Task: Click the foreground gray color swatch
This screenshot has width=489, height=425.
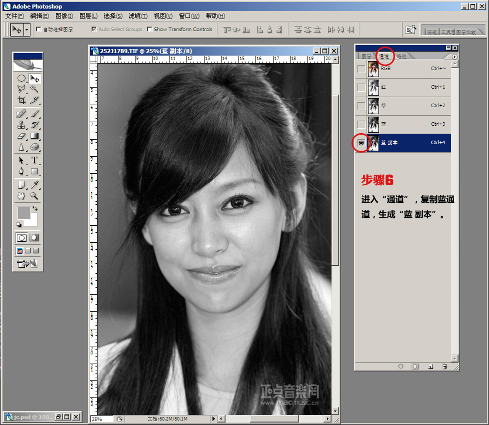Action: (23, 213)
